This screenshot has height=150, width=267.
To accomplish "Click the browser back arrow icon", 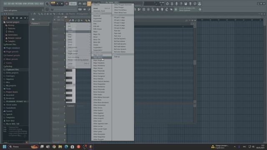I will pyautogui.click(x=5, y=18).
